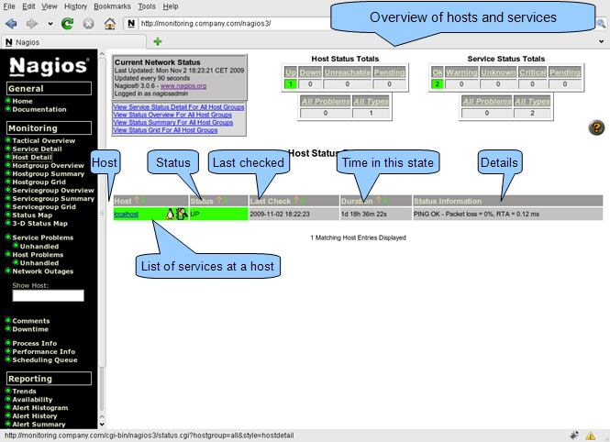Open Alert Histogram report
The image size is (610, 442).
pyautogui.click(x=40, y=408)
